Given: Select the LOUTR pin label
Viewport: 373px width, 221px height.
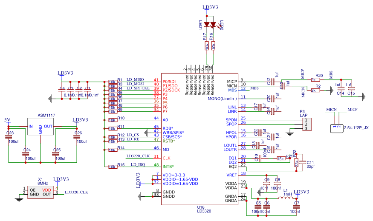Looking at the screenshot, I should pos(230,150).
